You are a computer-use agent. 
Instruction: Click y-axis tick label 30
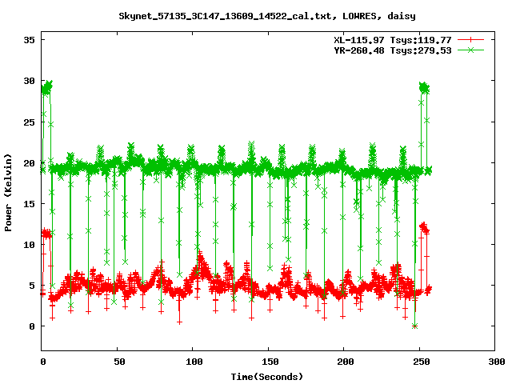pyautogui.click(x=30, y=81)
